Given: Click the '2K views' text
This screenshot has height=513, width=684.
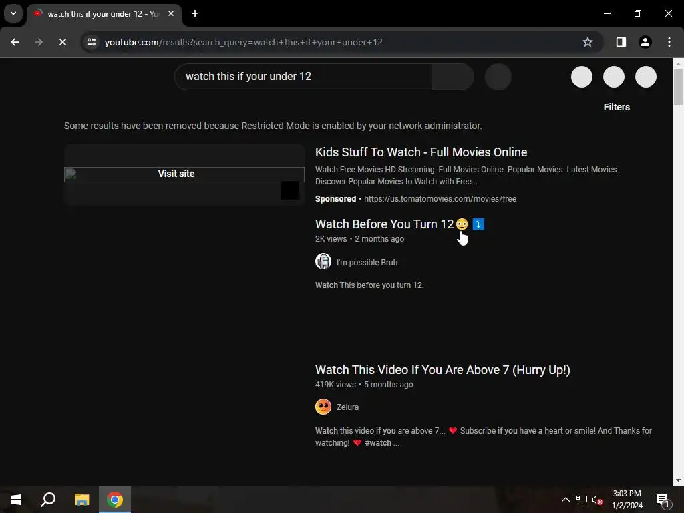Looking at the screenshot, I should (331, 239).
